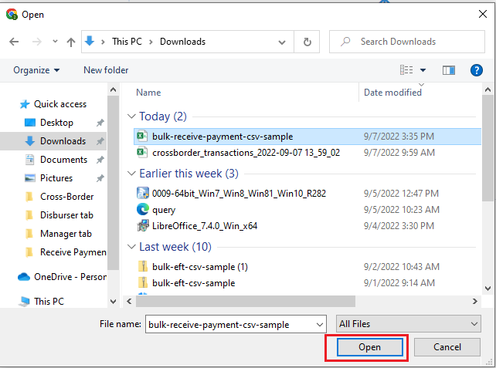Expand the File name history dropdown
Screen dimensions: 496x368
tap(319, 324)
